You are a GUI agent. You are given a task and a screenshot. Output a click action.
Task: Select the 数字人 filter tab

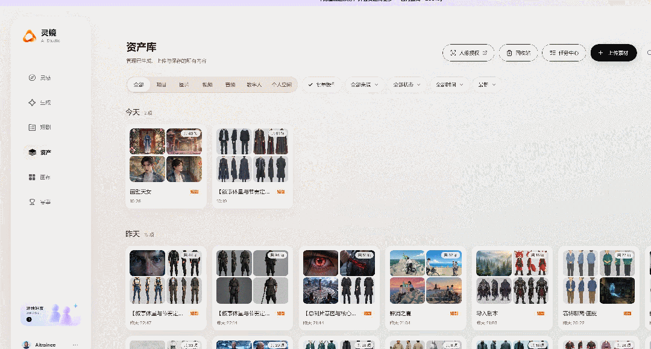(x=254, y=84)
